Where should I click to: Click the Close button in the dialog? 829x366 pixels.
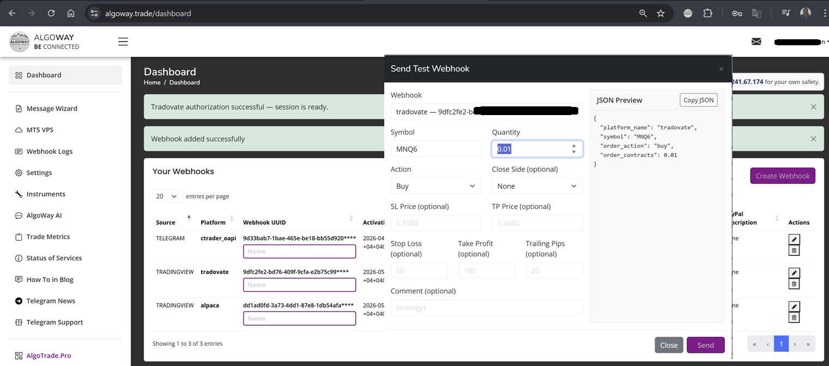[669, 345]
